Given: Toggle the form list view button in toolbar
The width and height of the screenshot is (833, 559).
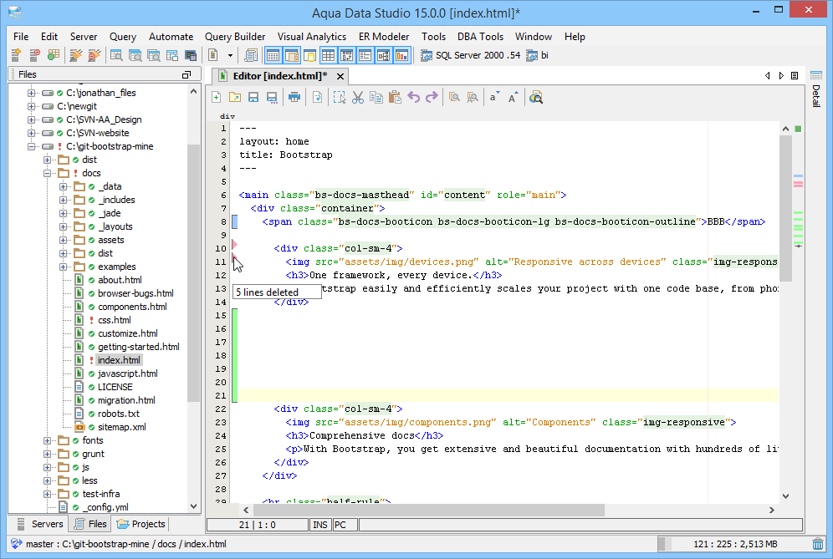Looking at the screenshot, I should 365,55.
